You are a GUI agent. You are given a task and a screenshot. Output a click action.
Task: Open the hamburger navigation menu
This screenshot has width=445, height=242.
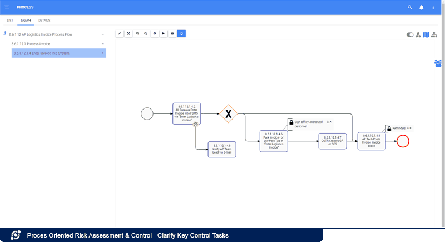(7, 7)
